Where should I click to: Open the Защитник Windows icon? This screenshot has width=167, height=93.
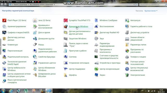pyautogui.click(x=65, y=38)
